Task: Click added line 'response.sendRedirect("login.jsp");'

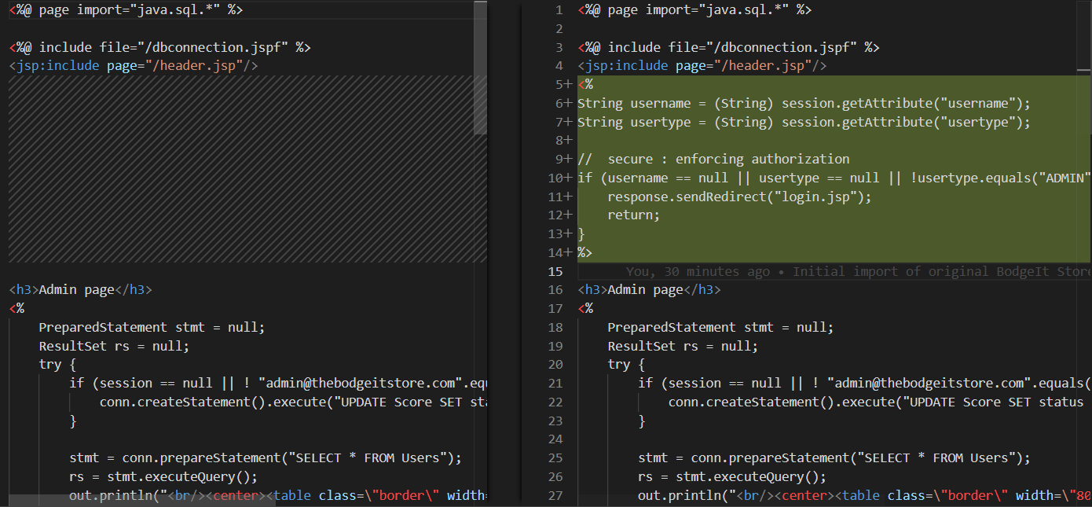Action: click(739, 197)
